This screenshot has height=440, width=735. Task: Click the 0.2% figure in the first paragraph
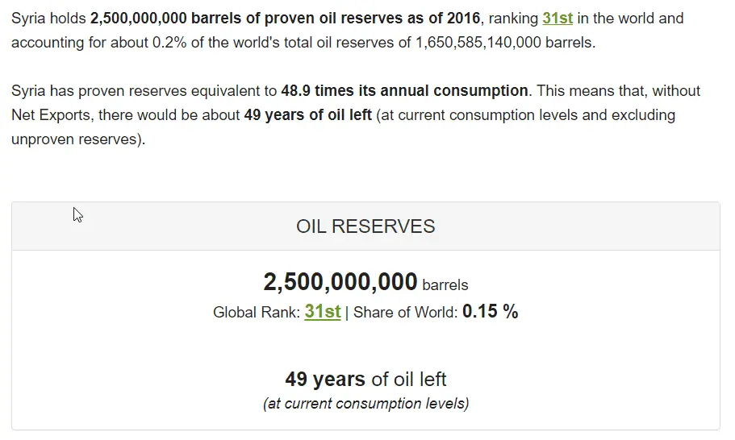[169, 42]
